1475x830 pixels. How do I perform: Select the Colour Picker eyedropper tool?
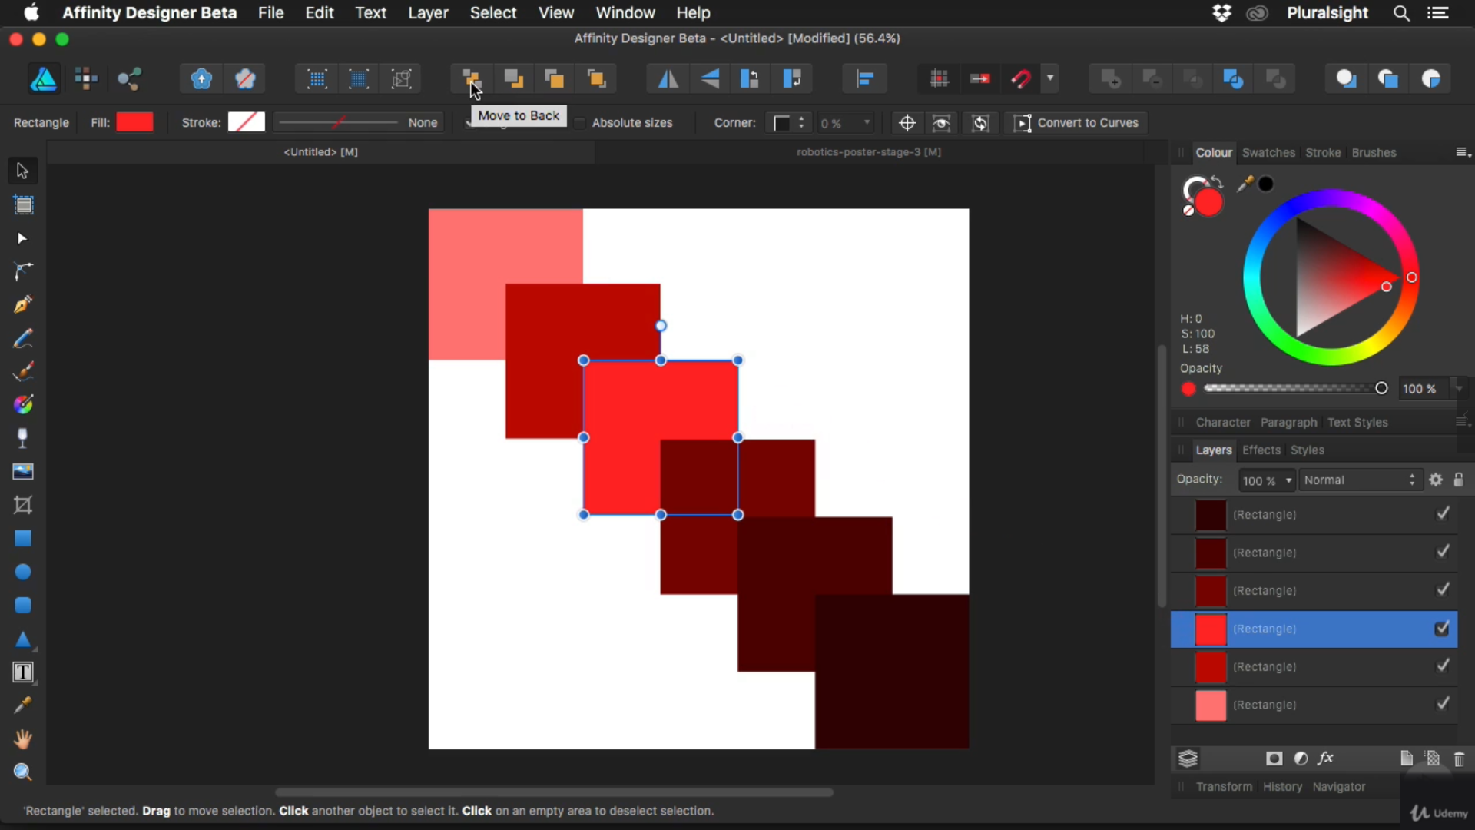pyautogui.click(x=23, y=705)
